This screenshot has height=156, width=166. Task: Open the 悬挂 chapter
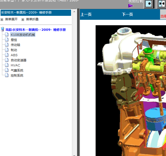pyautogui.click(x=14, y=40)
